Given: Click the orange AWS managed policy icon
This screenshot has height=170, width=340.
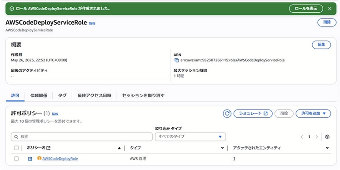Looking at the screenshot, I should (x=39, y=158).
